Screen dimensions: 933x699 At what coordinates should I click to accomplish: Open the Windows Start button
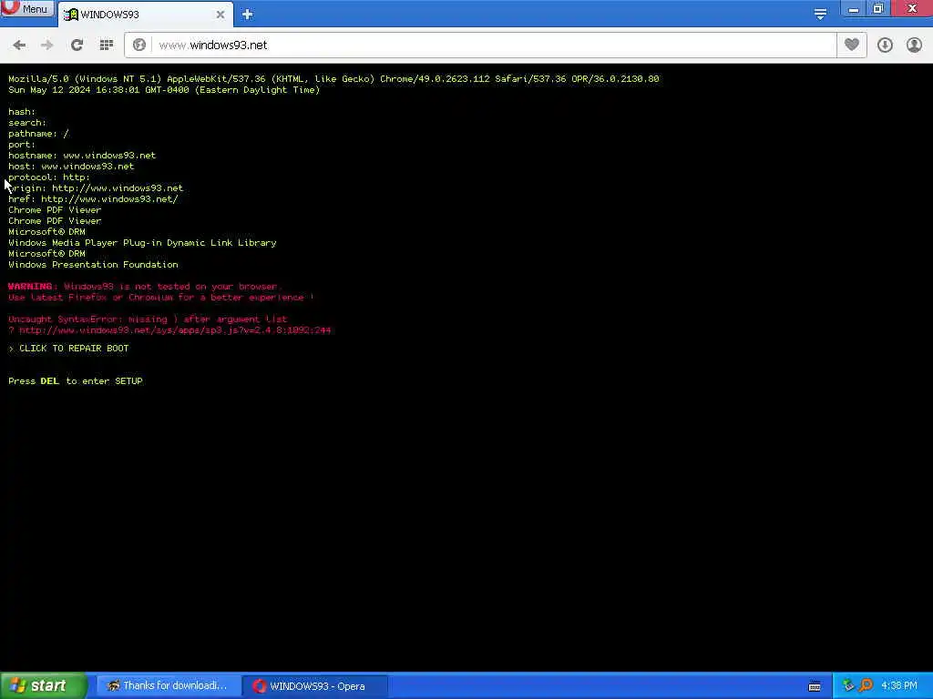pyautogui.click(x=43, y=686)
